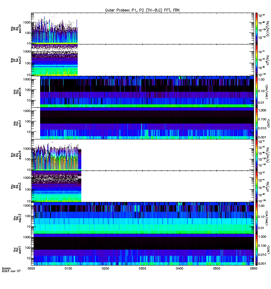Image resolution: width=271 pixels, height=289 pixels.
Task: Click the <|mV/m|> unit label of thc edc12
Action: [267, 218]
